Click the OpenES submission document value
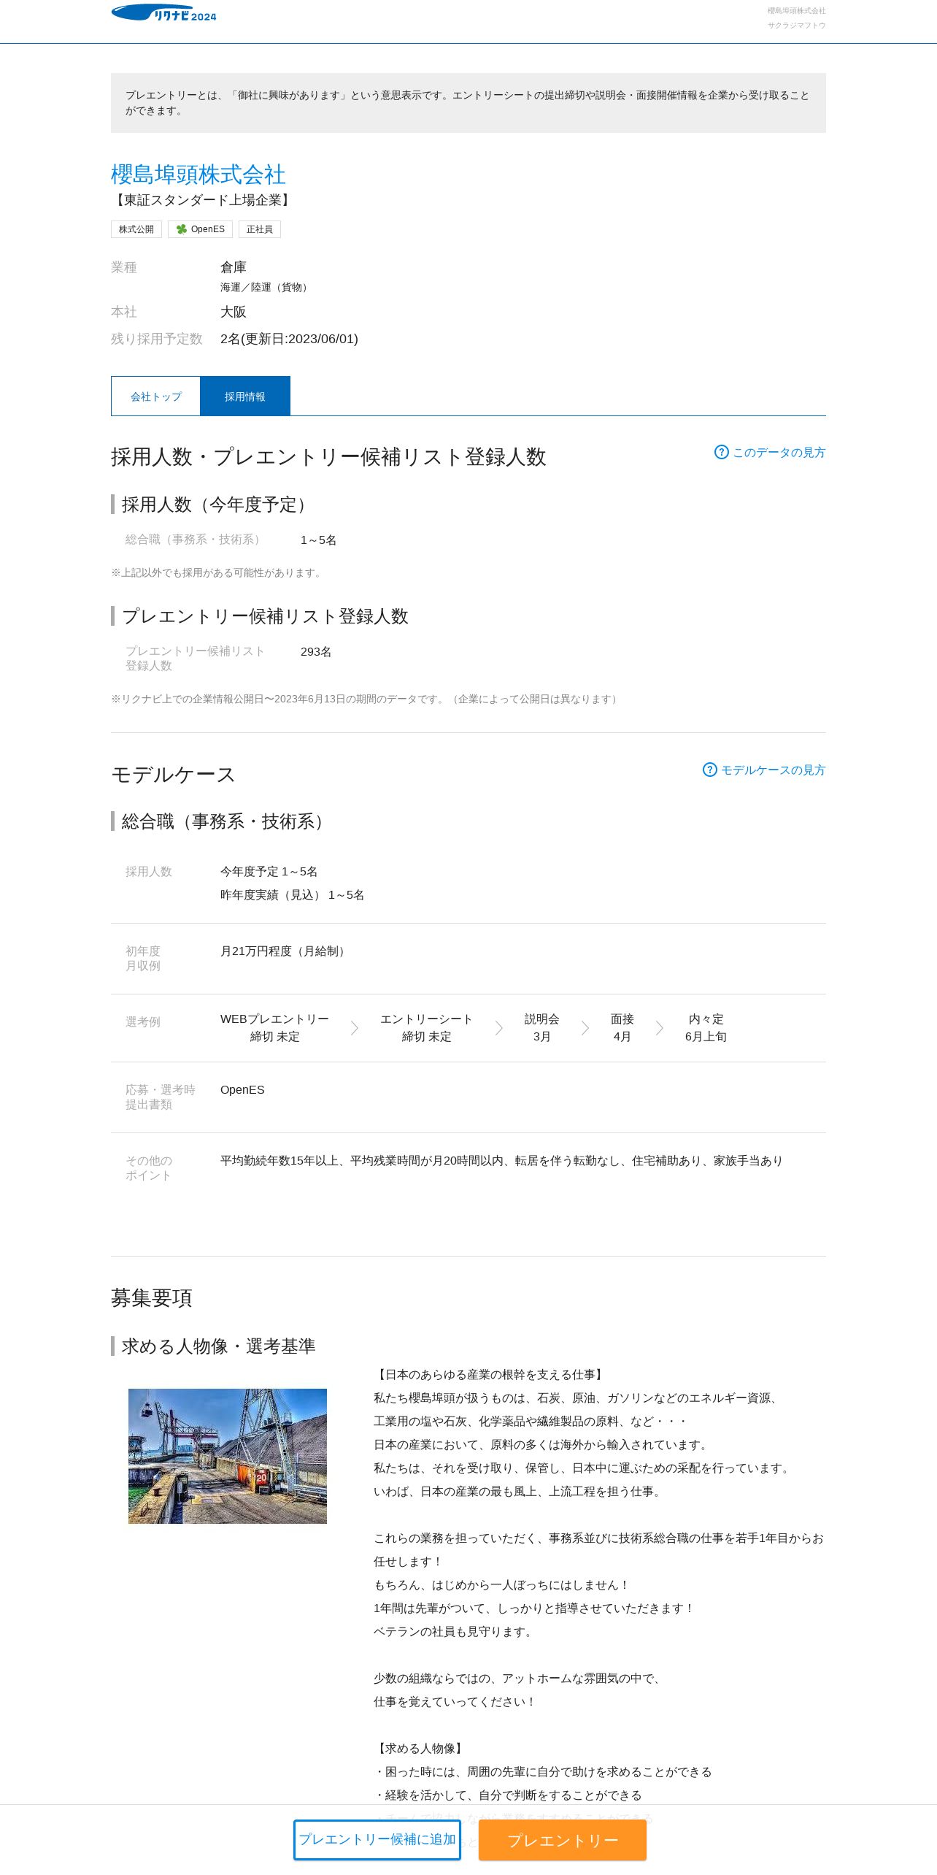Viewport: 937px width, 1875px height. (242, 1089)
